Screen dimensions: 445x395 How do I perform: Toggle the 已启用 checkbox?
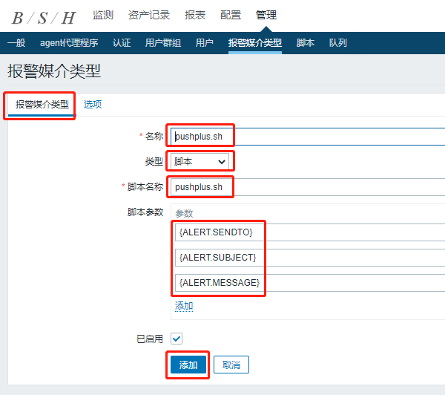pyautogui.click(x=177, y=339)
